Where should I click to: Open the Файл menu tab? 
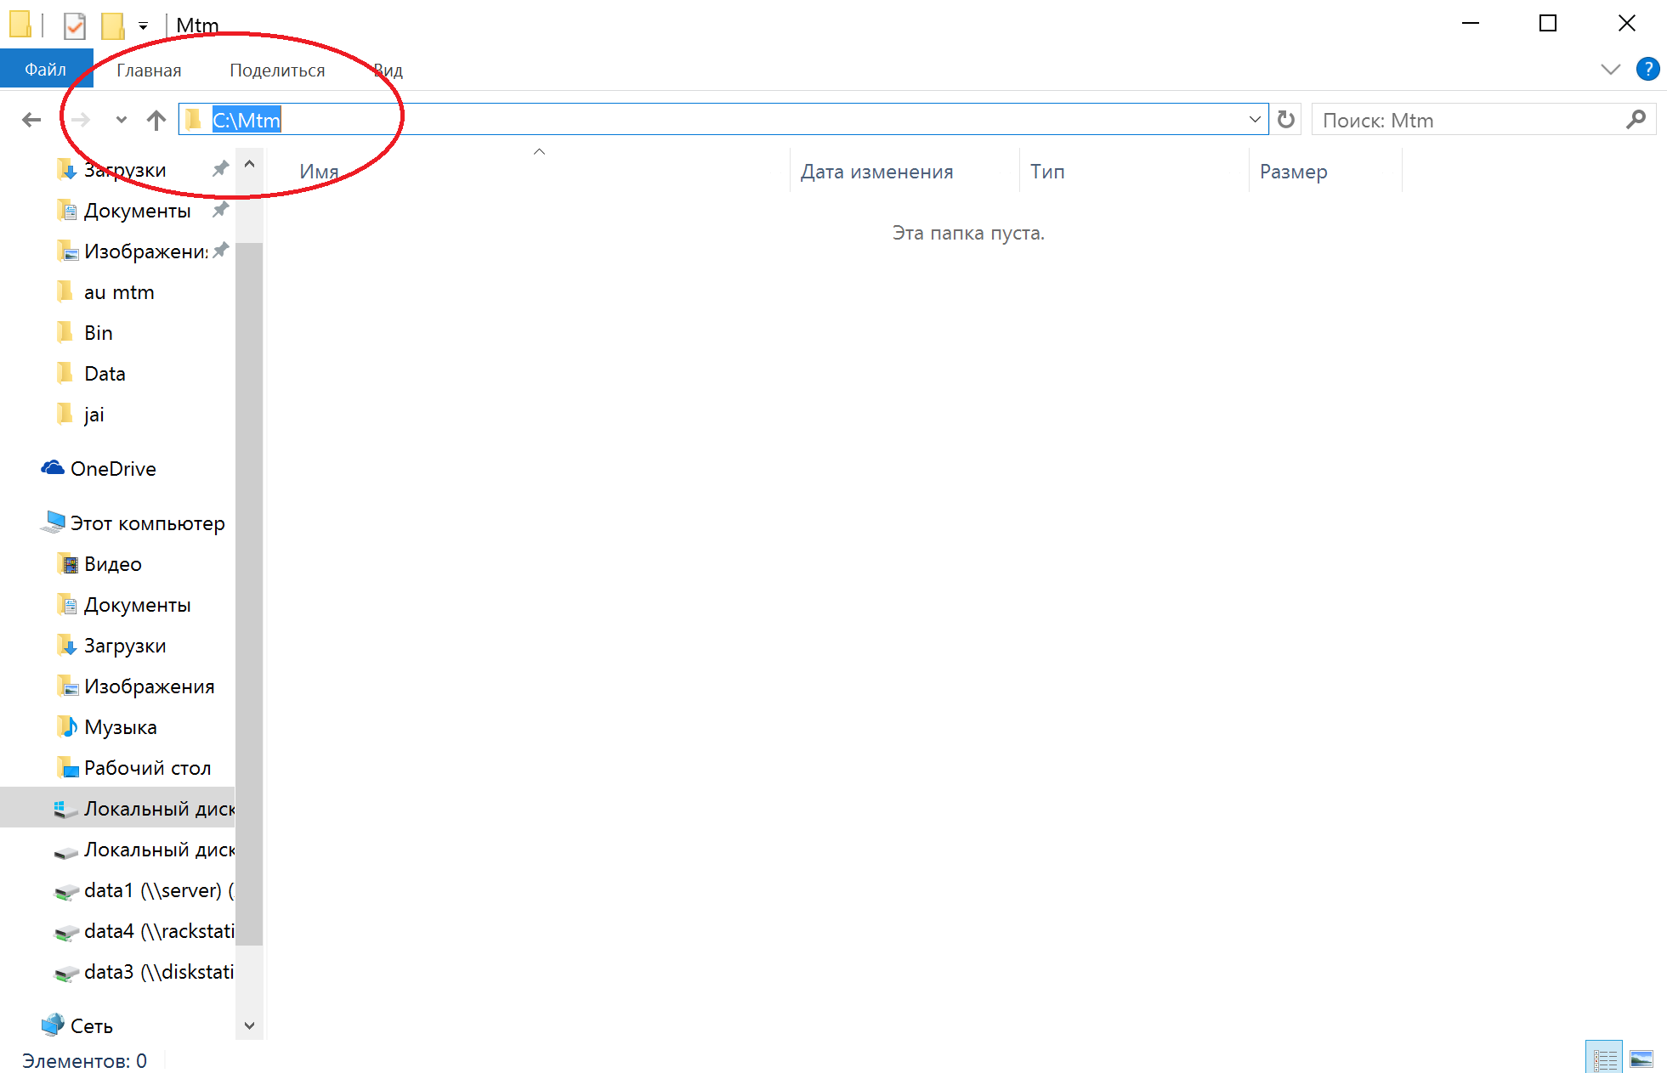[x=46, y=70]
